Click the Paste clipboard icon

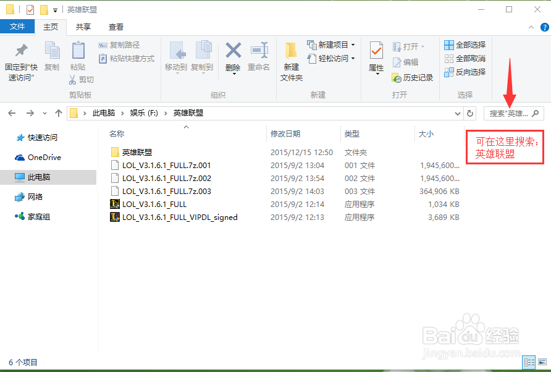click(x=78, y=50)
